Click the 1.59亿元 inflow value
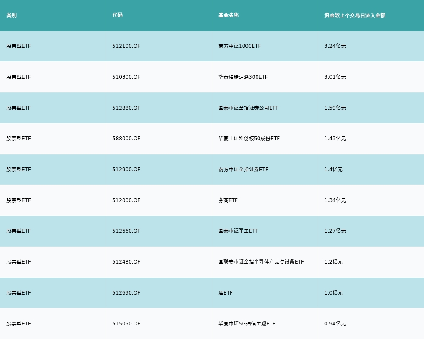Viewport: 424px width, 339px height. [335, 108]
